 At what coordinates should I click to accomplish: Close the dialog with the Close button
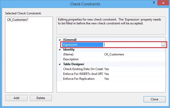click(x=154, y=99)
